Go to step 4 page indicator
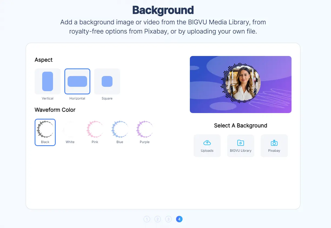The height and width of the screenshot is (228, 331). (x=179, y=219)
